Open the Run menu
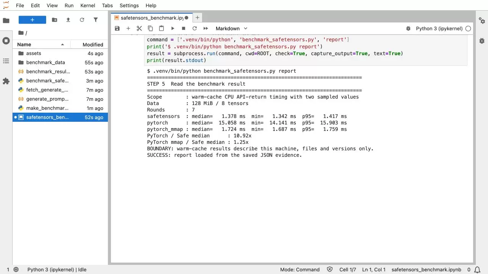Screen dimensions: 488x274 coord(69,5)
